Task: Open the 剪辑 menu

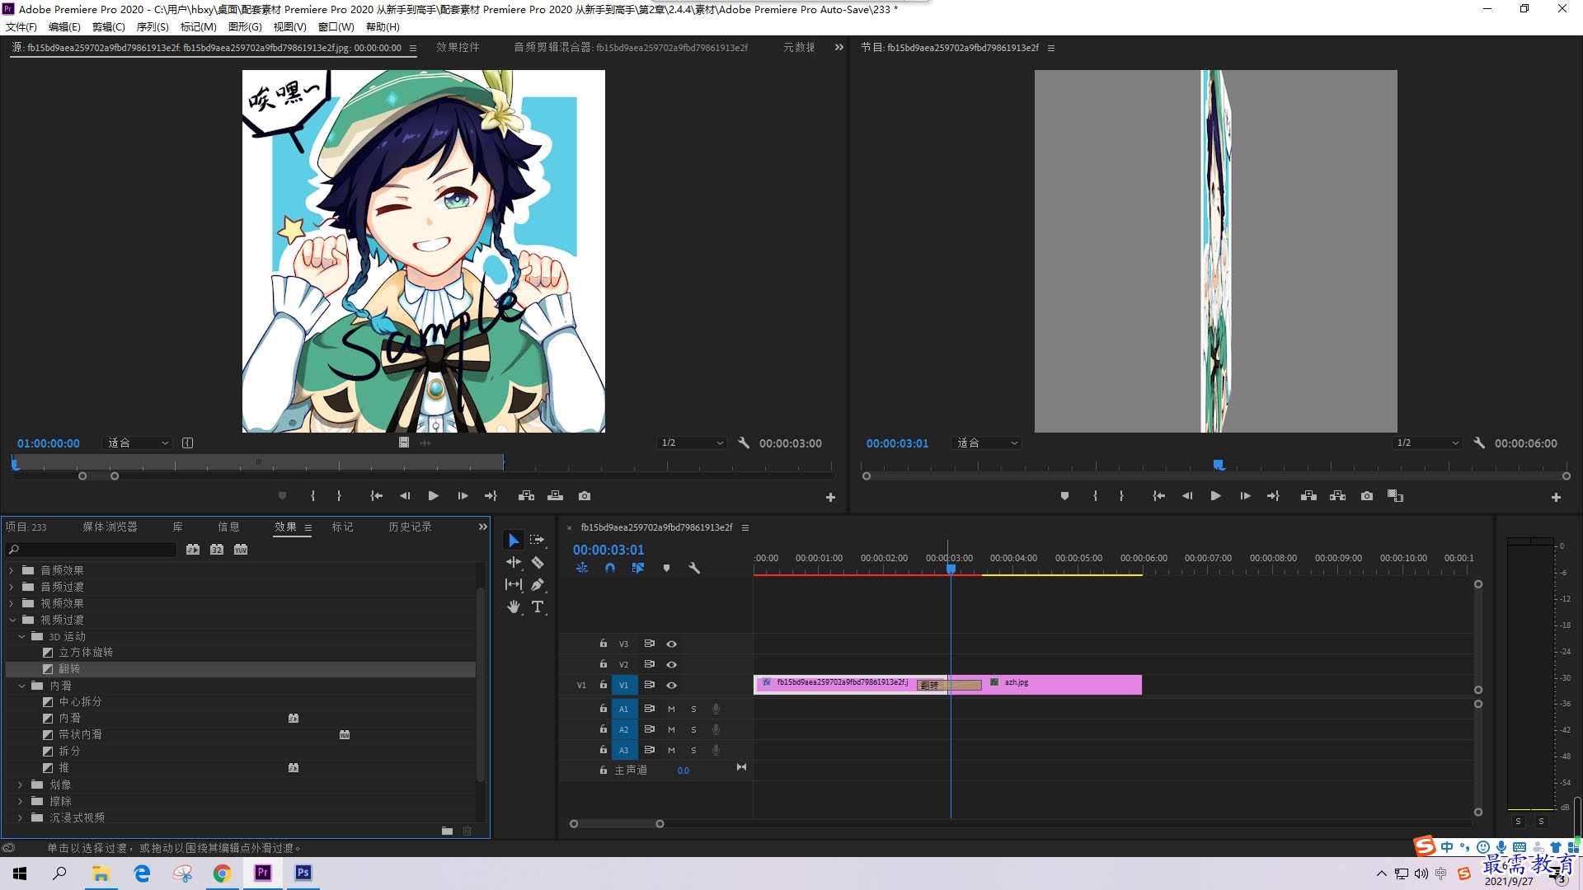Action: pos(109,26)
